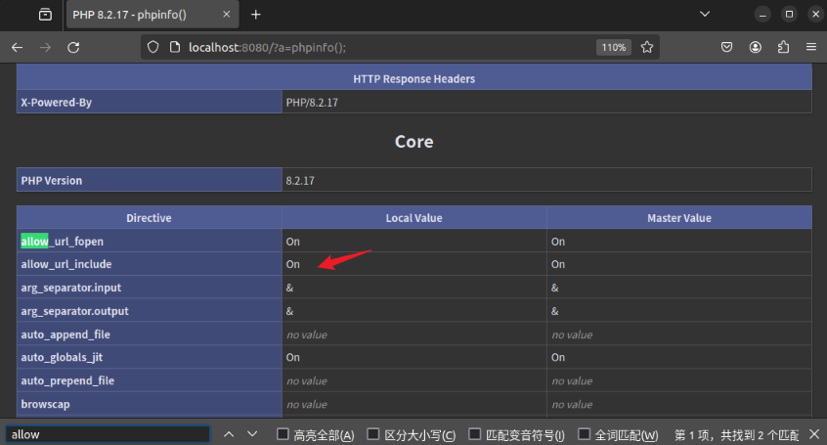Reload the current phpinfo page
Viewport: 827px width, 445px height.
(73, 47)
